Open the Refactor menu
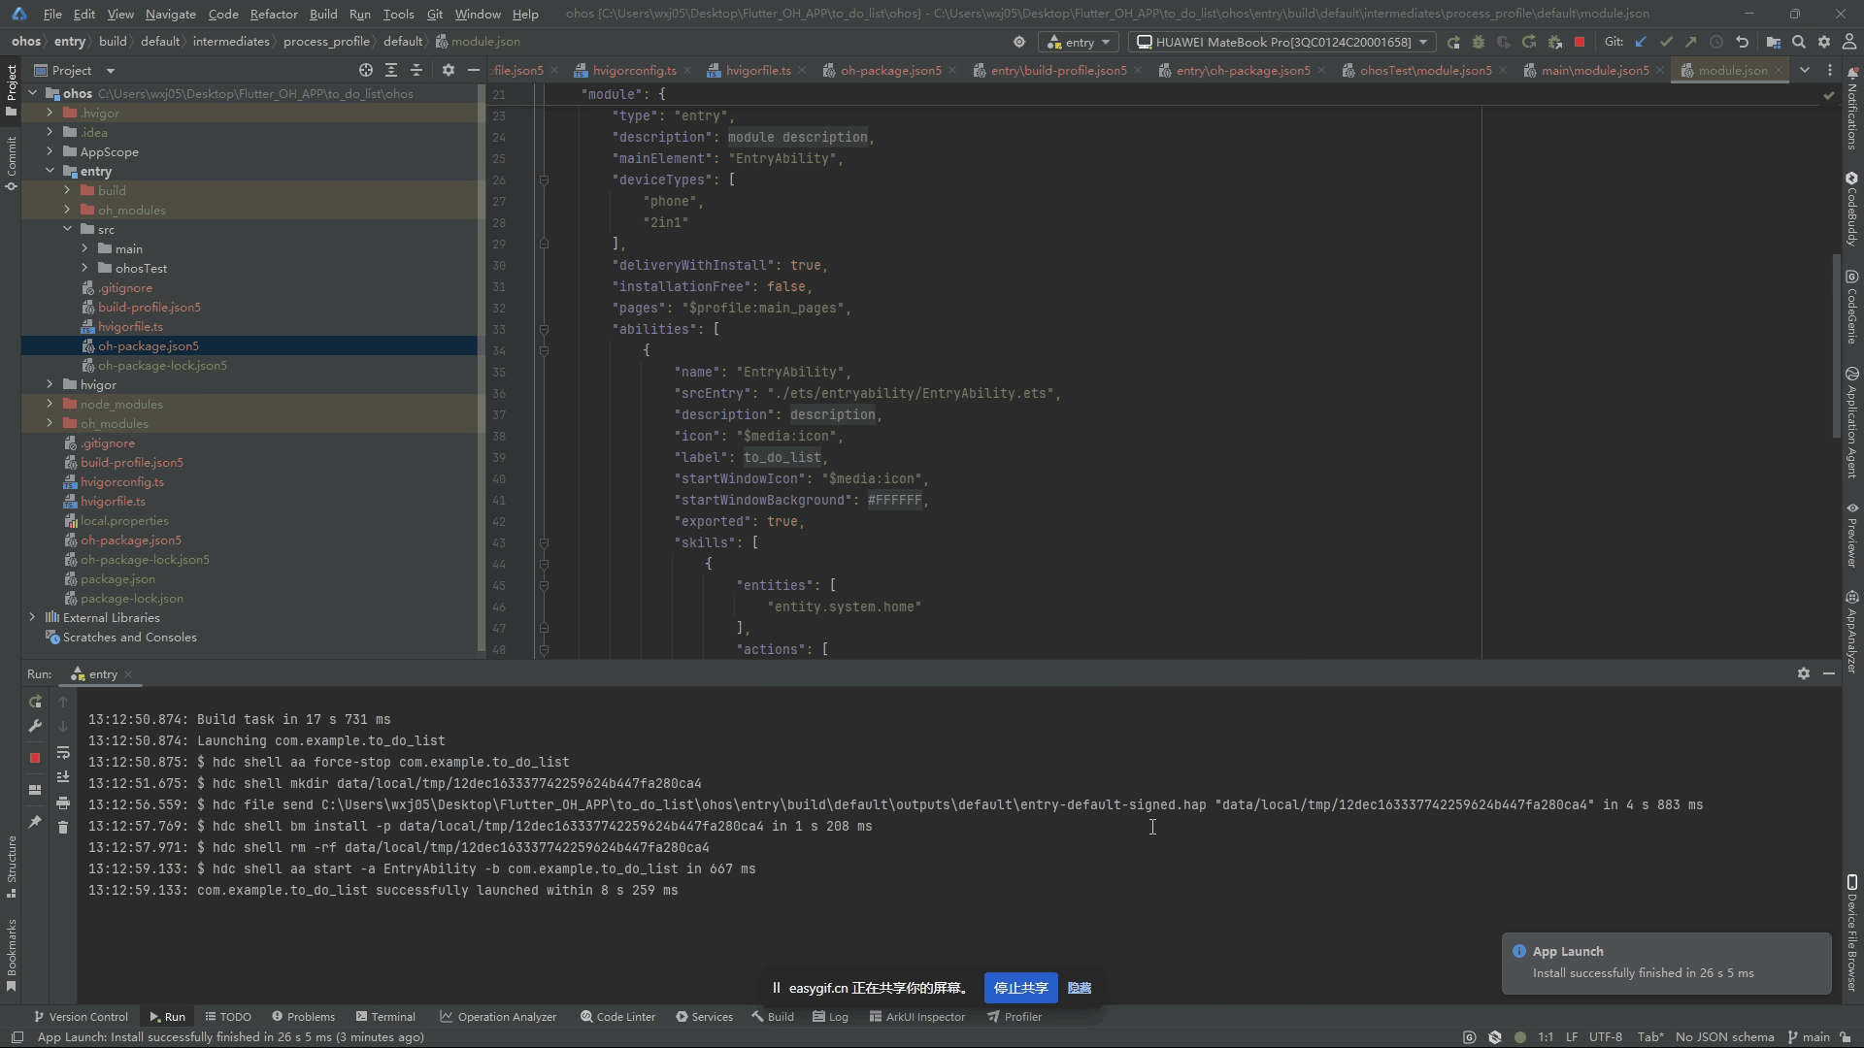Image resolution: width=1864 pixels, height=1048 pixels. [x=273, y=14]
